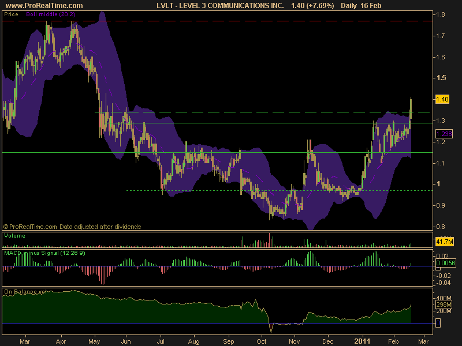Screen dimensions: 462x346
Task: Click the green 0.0056 MACD value tag
Action: tap(445, 263)
